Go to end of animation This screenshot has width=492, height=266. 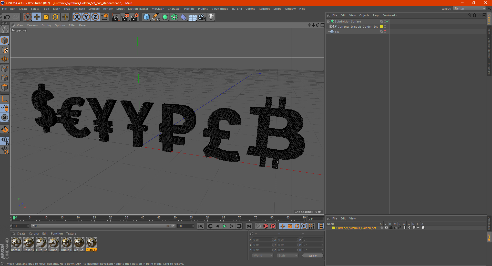(249, 226)
